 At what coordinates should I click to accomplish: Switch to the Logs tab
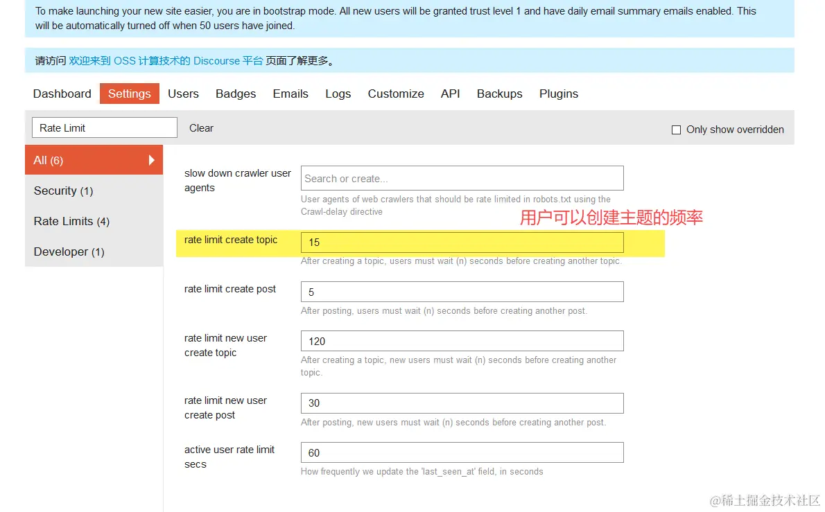[x=338, y=94]
